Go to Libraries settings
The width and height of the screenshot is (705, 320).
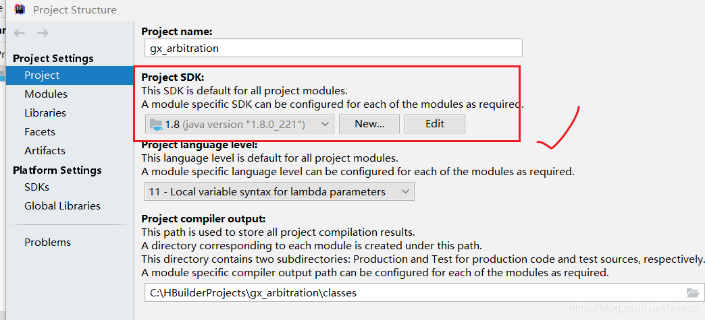[x=45, y=113]
